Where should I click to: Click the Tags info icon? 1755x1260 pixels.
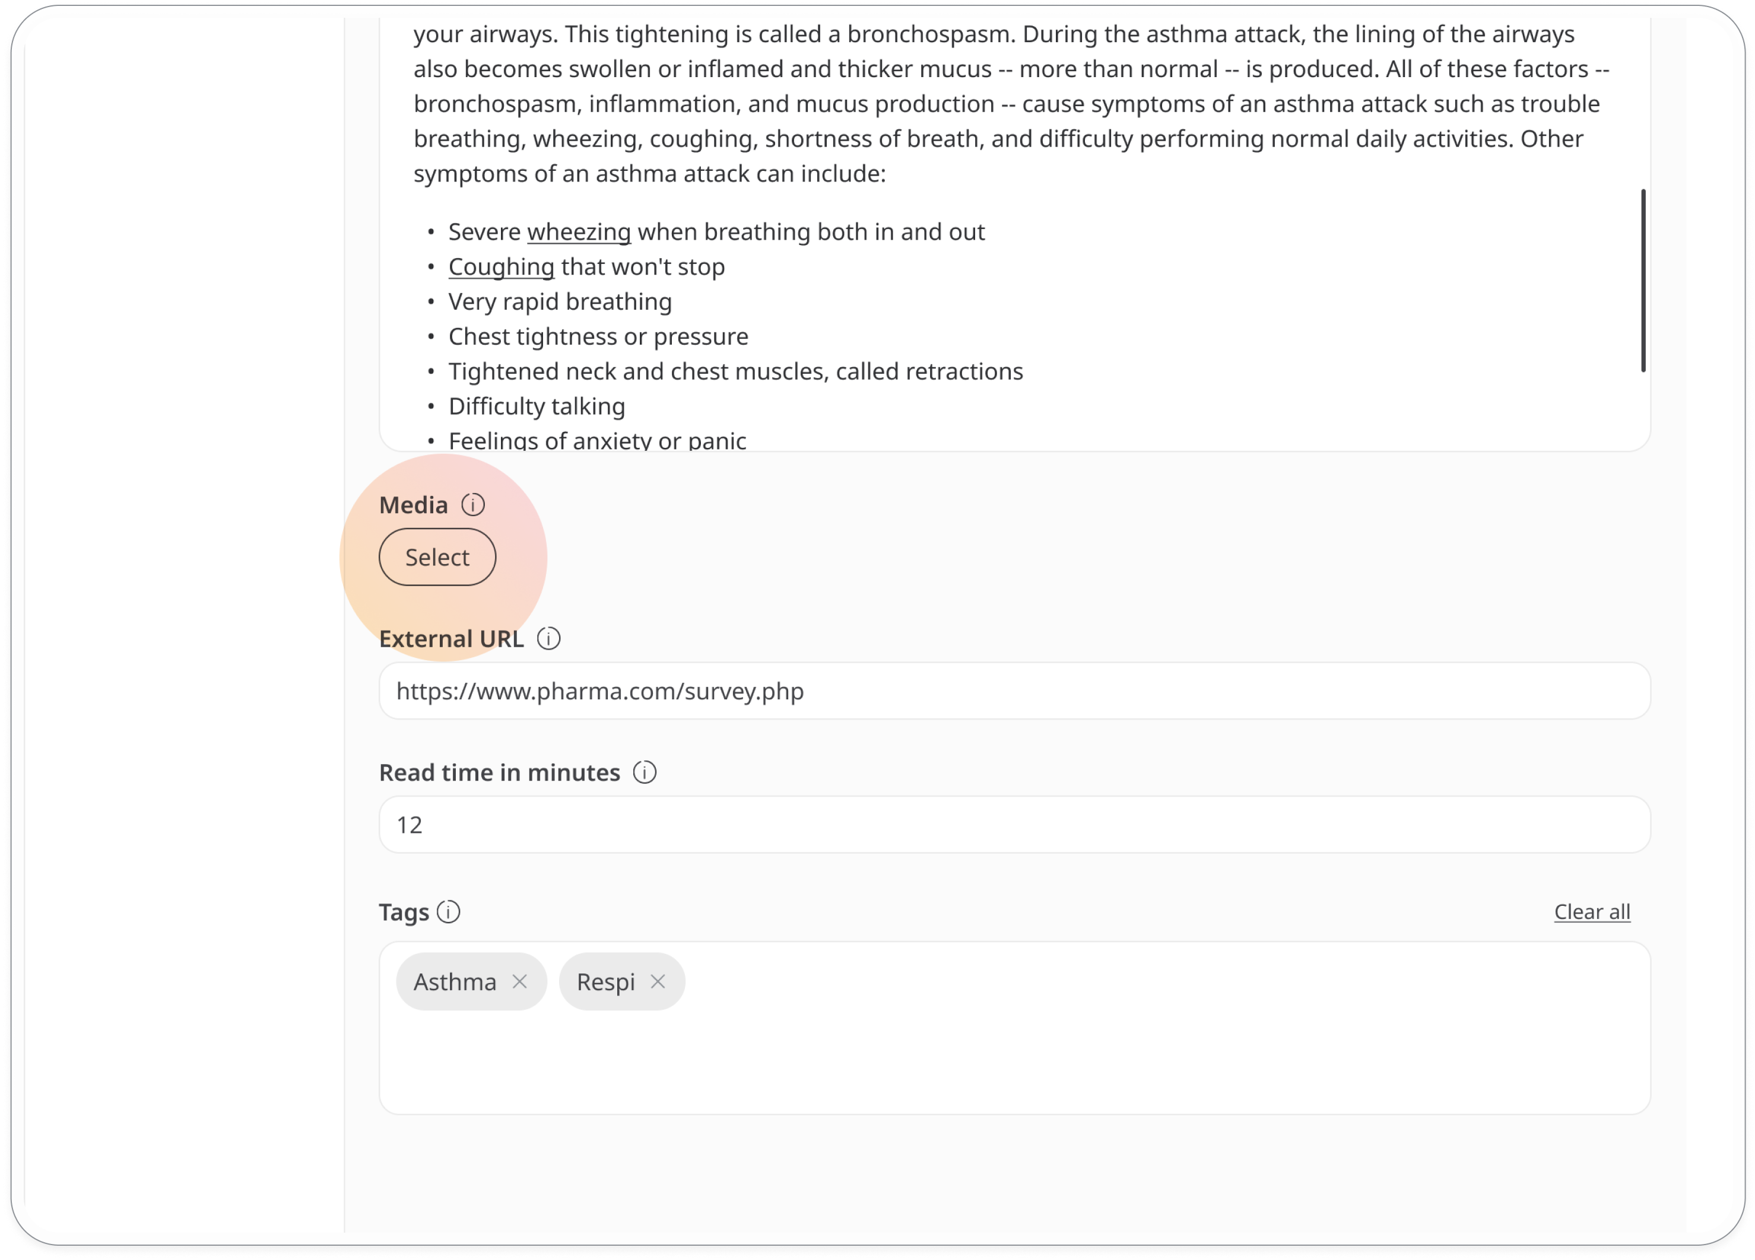[x=450, y=911]
